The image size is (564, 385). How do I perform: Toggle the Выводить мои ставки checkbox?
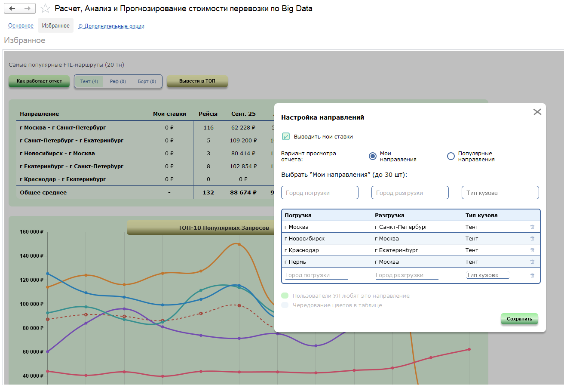[x=286, y=136]
